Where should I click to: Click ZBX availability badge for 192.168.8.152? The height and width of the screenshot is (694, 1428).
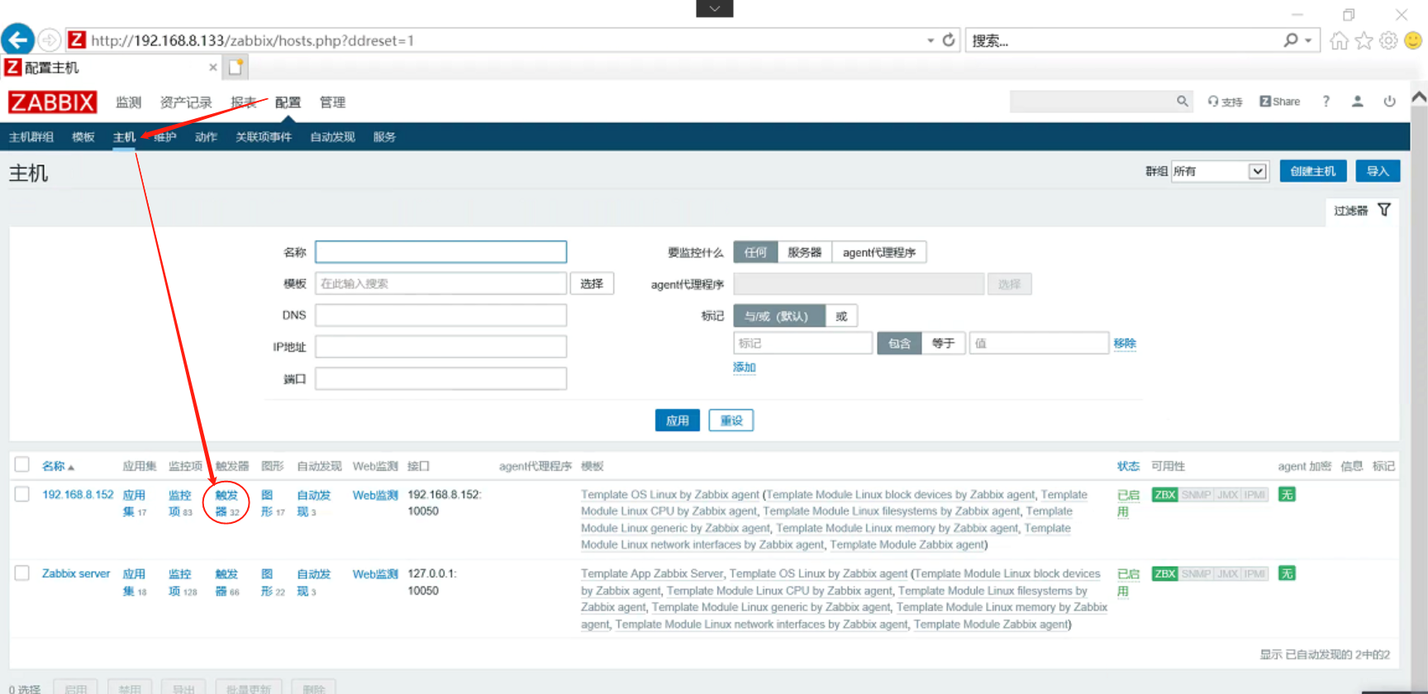click(1165, 495)
